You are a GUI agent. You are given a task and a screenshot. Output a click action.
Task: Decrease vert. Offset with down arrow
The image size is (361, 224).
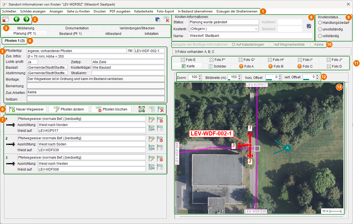tap(317, 79)
